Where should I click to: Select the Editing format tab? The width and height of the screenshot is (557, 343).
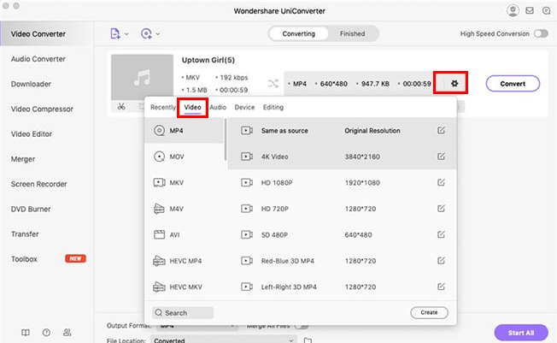point(273,107)
